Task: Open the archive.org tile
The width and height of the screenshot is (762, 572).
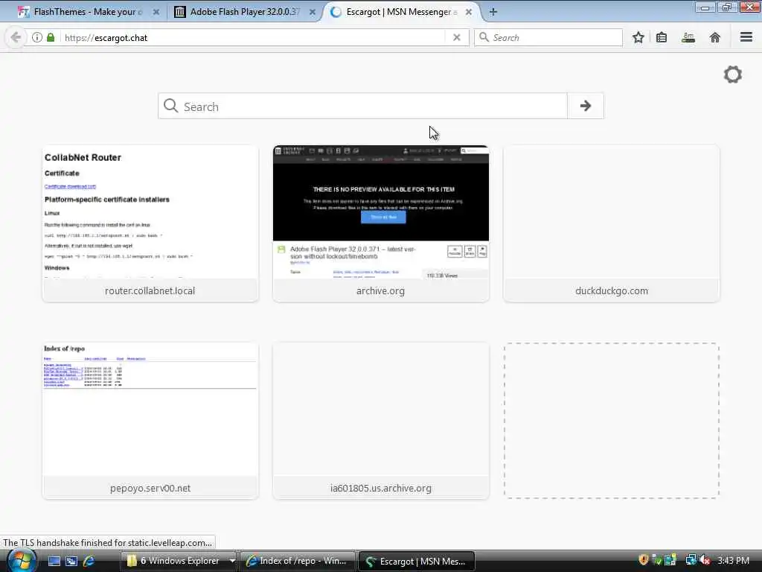Action: (x=380, y=223)
